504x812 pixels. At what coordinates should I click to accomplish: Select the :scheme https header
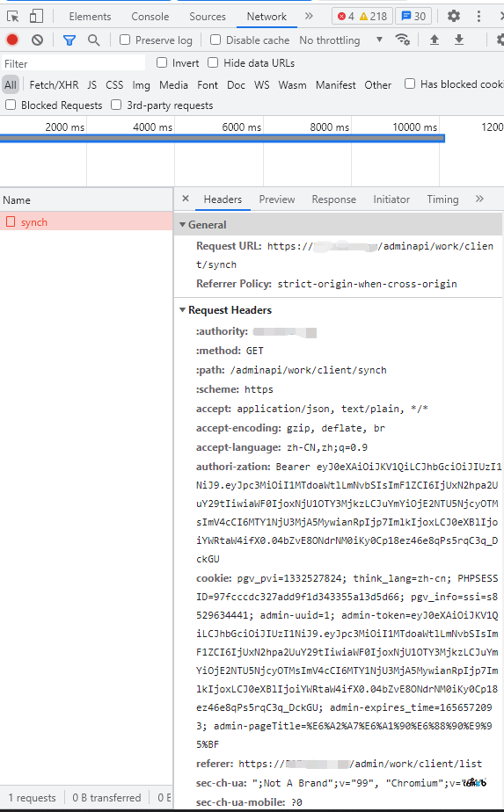234,389
